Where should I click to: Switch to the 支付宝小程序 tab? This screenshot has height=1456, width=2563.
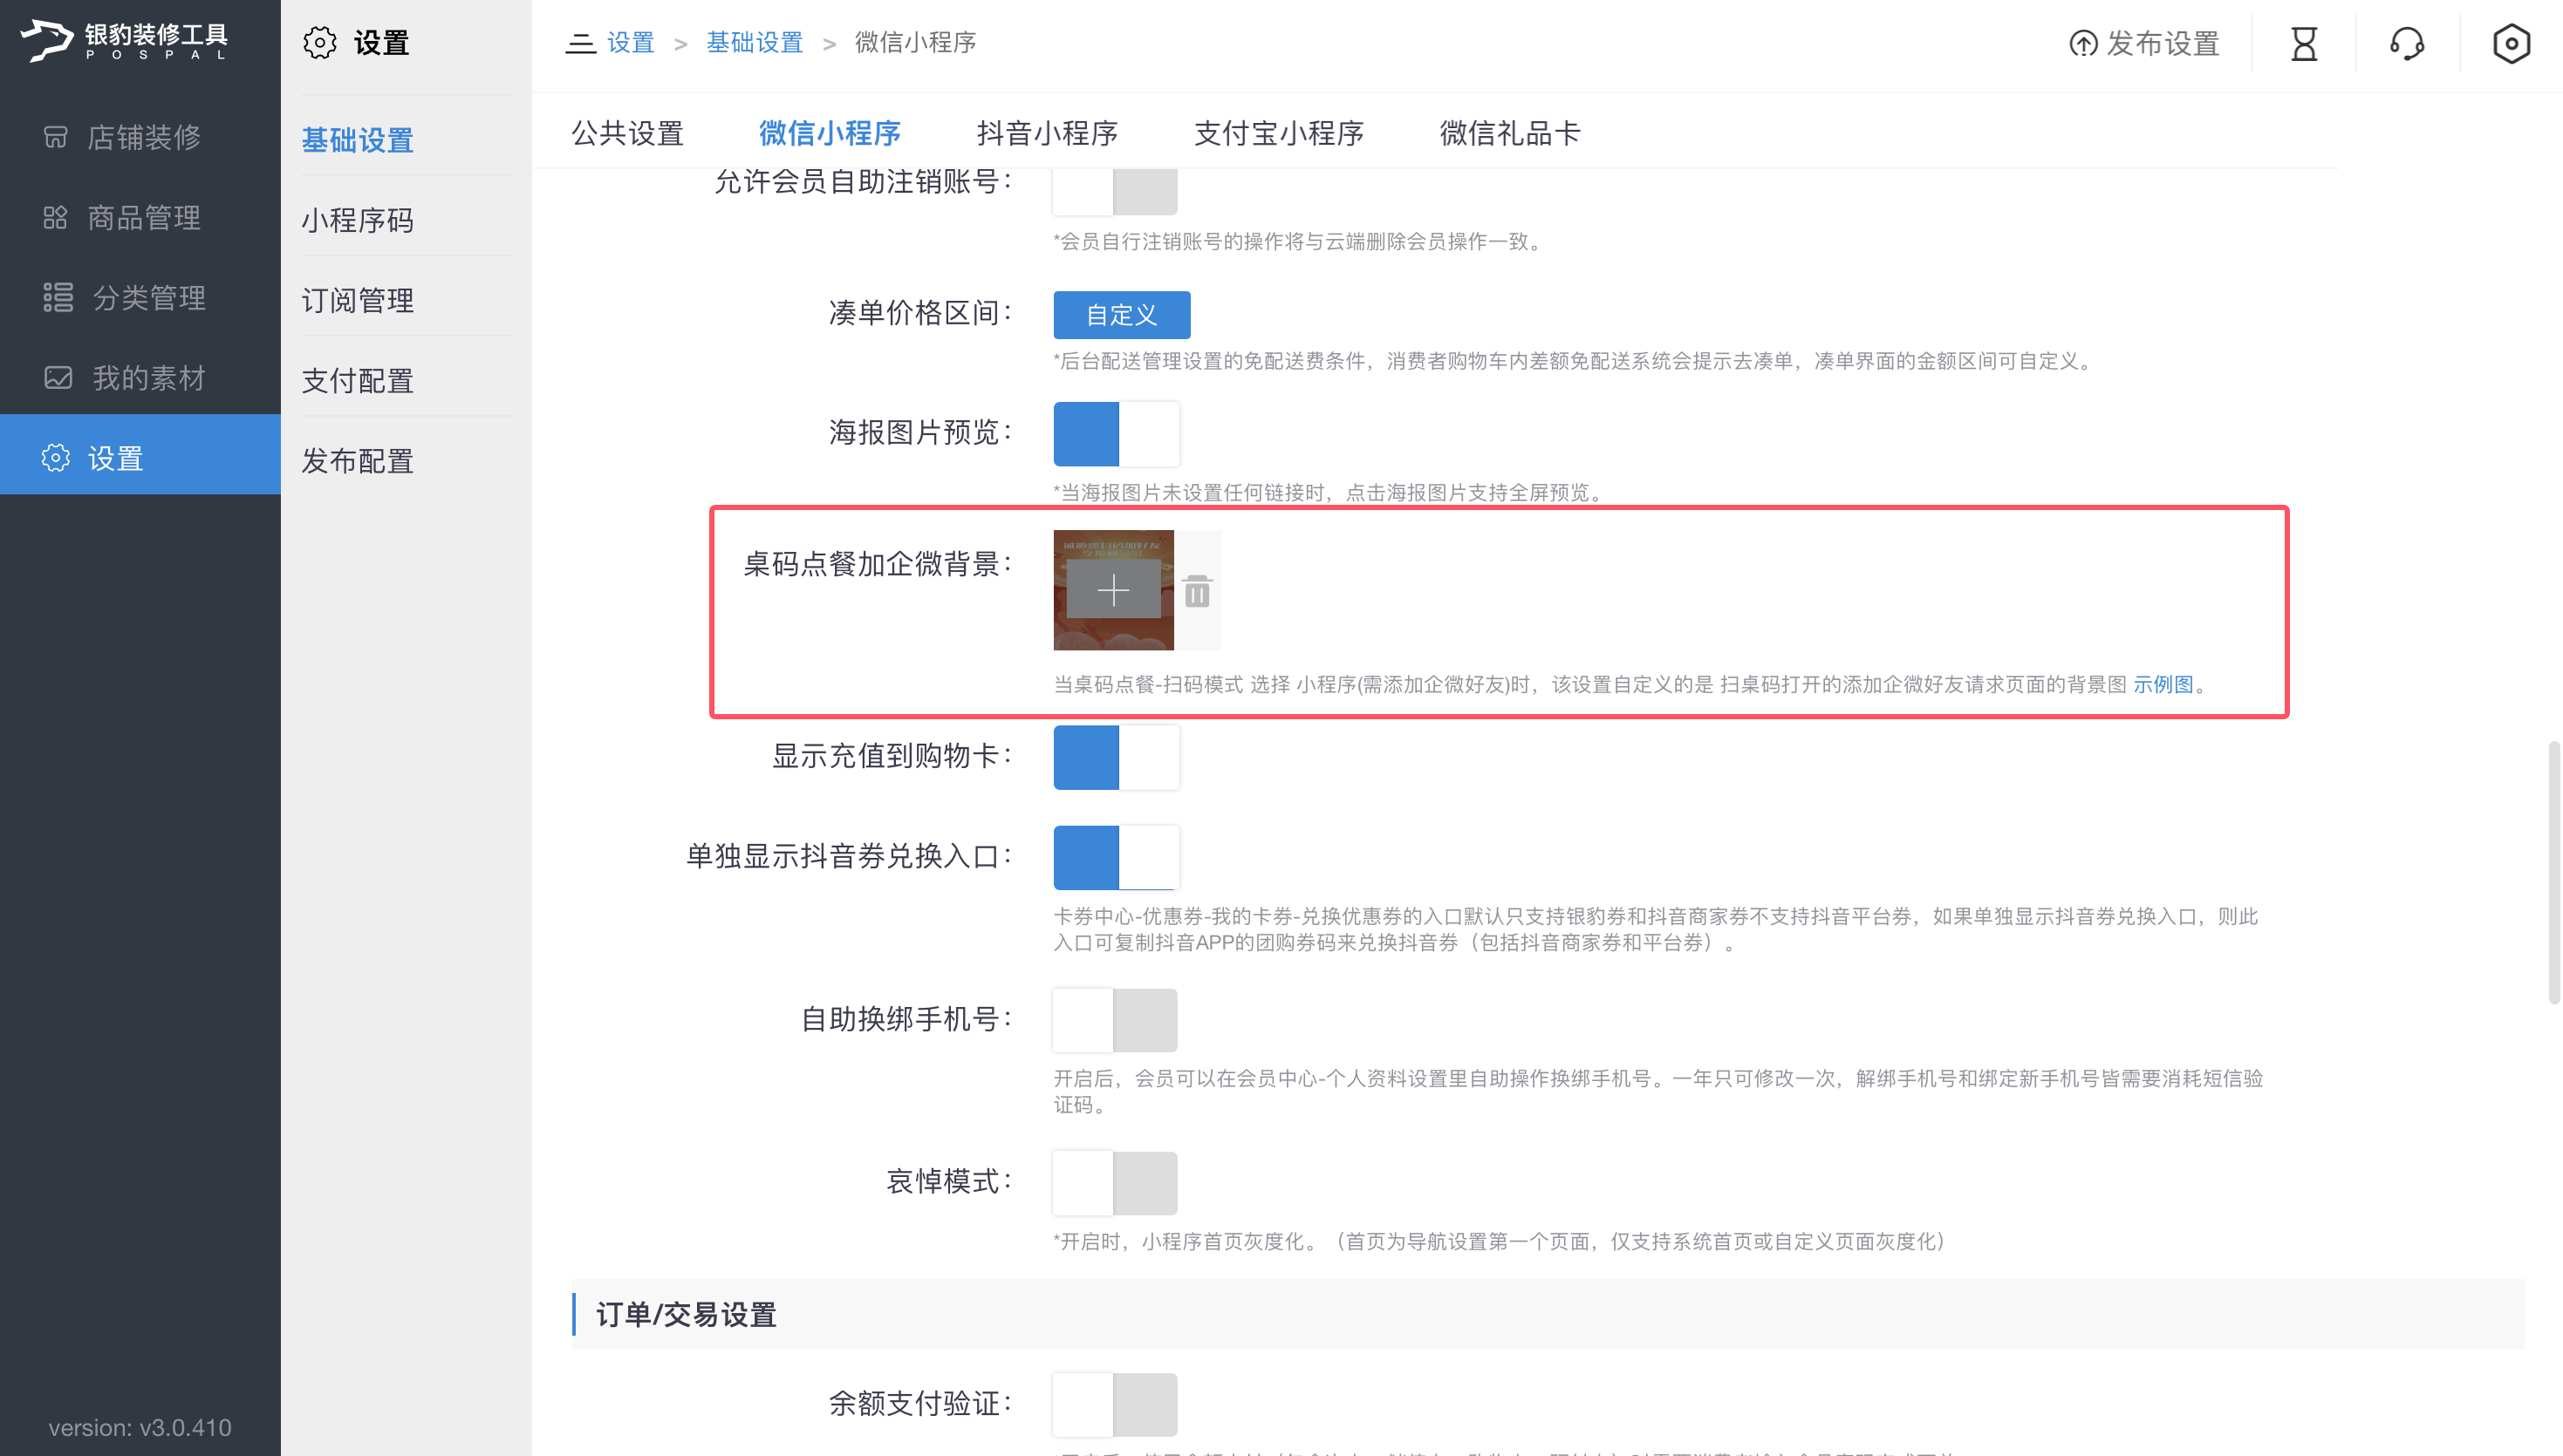(1279, 133)
